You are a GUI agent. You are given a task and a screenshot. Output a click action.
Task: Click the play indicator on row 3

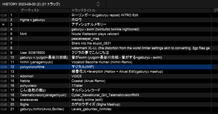(x=4, y=24)
